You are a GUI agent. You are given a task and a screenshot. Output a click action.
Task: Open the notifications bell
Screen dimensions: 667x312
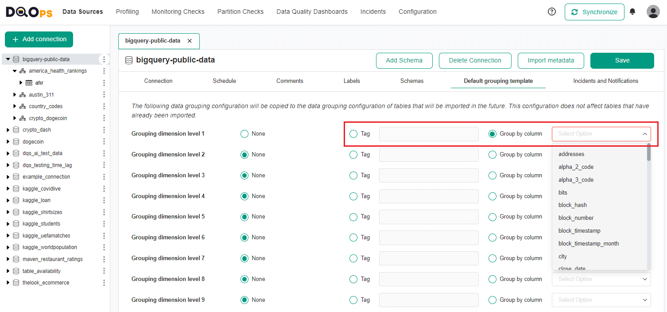point(632,12)
